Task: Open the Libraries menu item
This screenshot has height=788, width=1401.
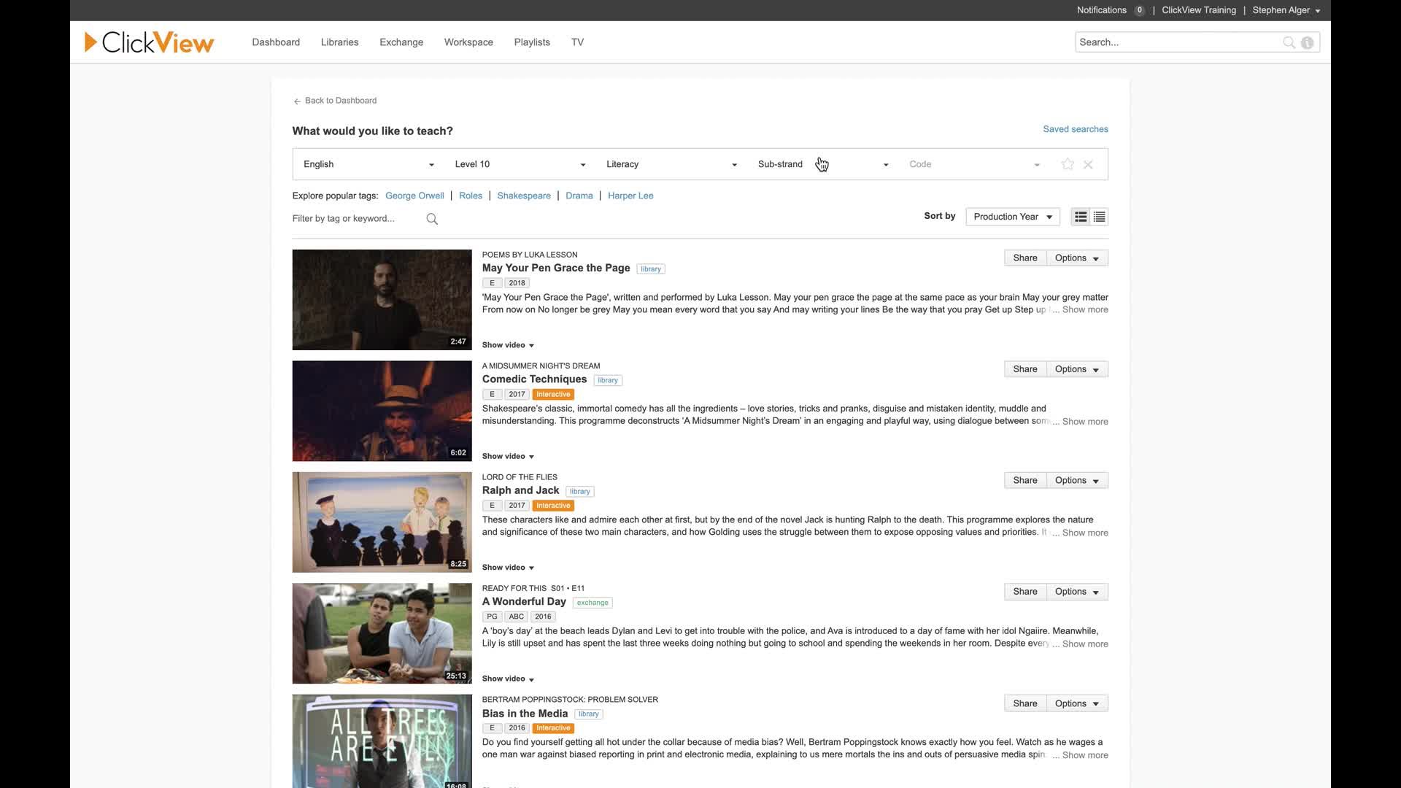Action: coord(339,42)
